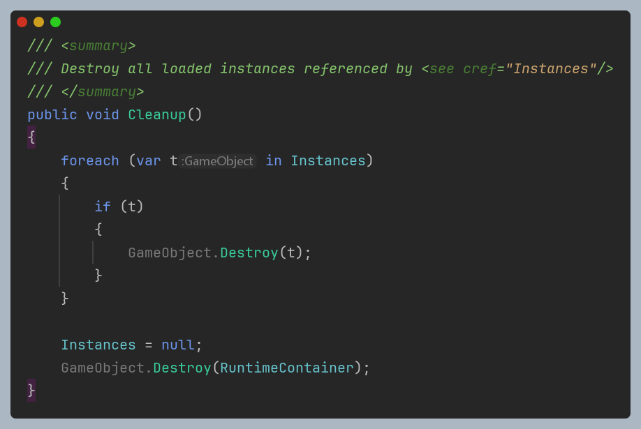This screenshot has height=429, width=641.
Task: Click the highlighted opening method brace
Action: pyautogui.click(x=31, y=137)
